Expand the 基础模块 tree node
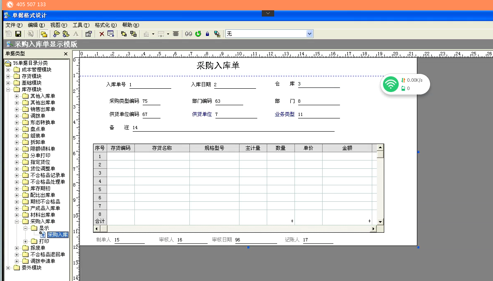 click(8, 83)
